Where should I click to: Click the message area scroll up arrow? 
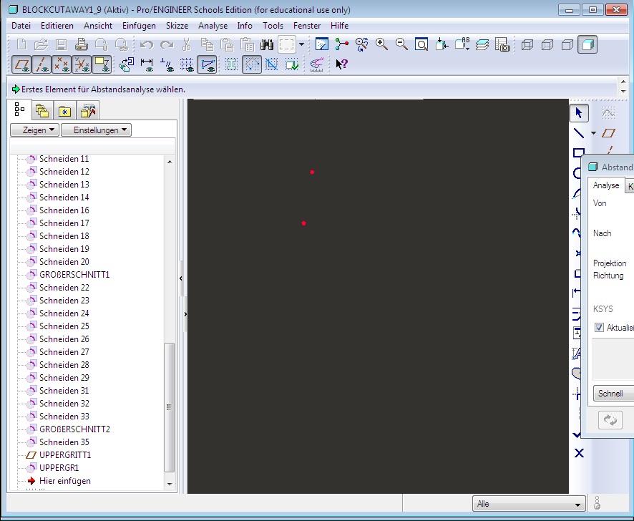point(623,82)
